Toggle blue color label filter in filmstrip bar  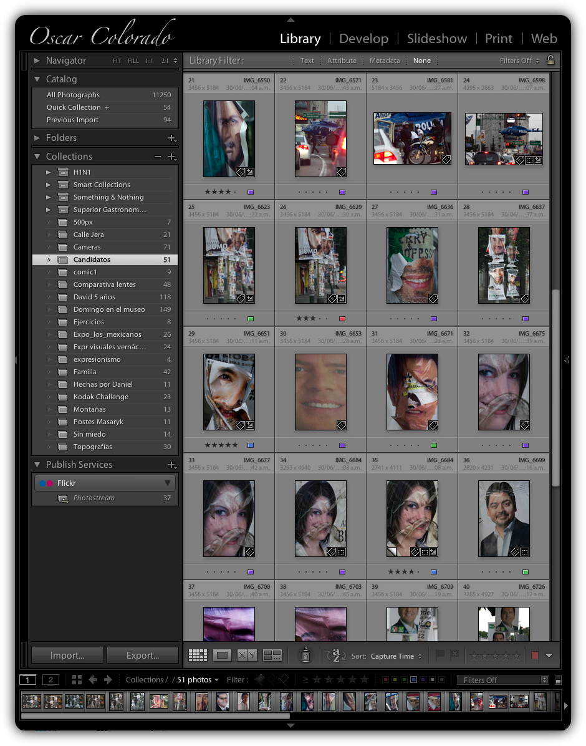point(413,680)
